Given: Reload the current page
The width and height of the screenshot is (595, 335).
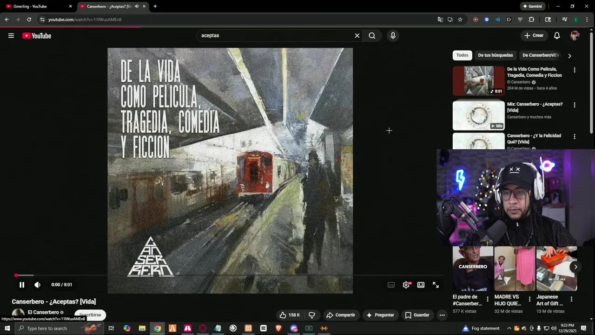Looking at the screenshot, I should point(29,20).
